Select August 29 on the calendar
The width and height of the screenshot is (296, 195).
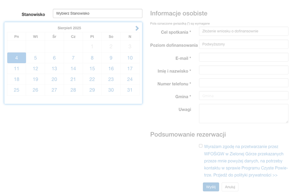click(92, 90)
